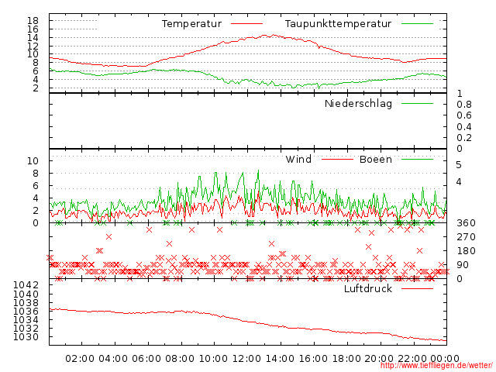Select the 20:00 time axis label
496x372 pixels.
coord(379,359)
